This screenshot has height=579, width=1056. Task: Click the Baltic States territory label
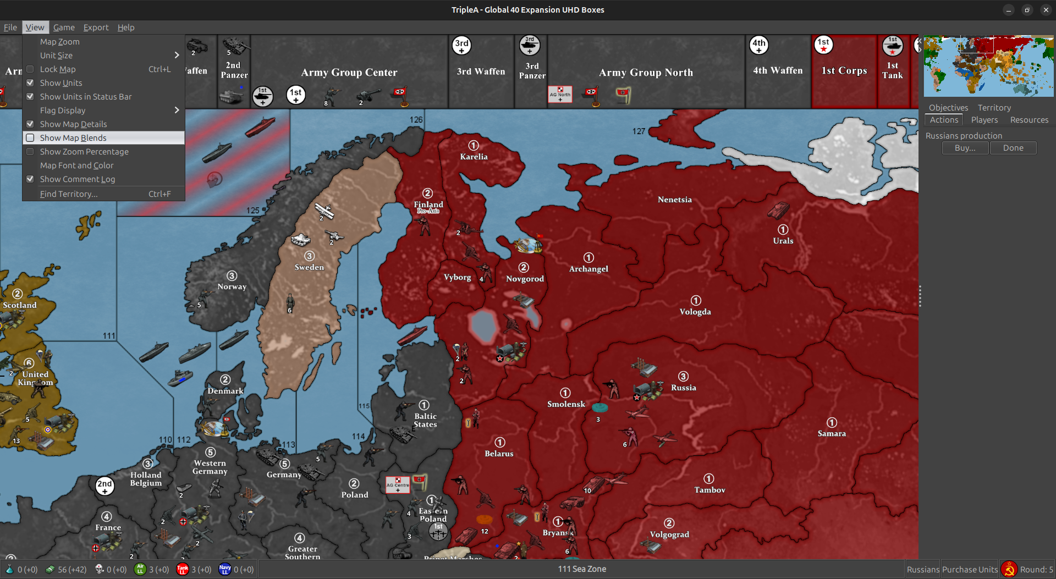425,420
